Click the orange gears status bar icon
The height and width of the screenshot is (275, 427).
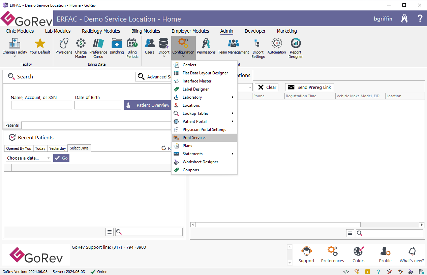point(357,272)
